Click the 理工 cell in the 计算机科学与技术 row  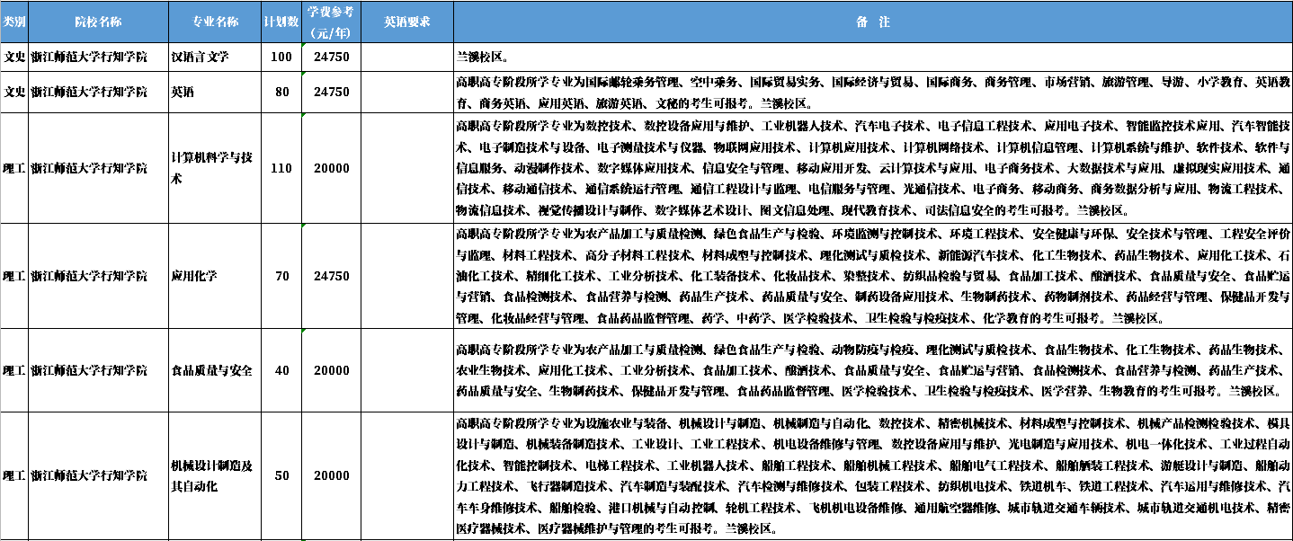click(14, 167)
